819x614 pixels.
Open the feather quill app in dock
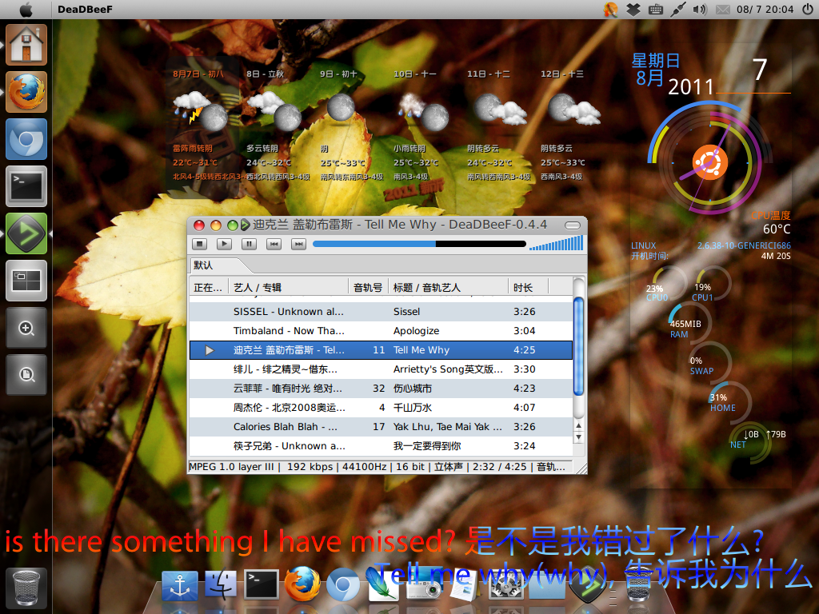(x=382, y=584)
